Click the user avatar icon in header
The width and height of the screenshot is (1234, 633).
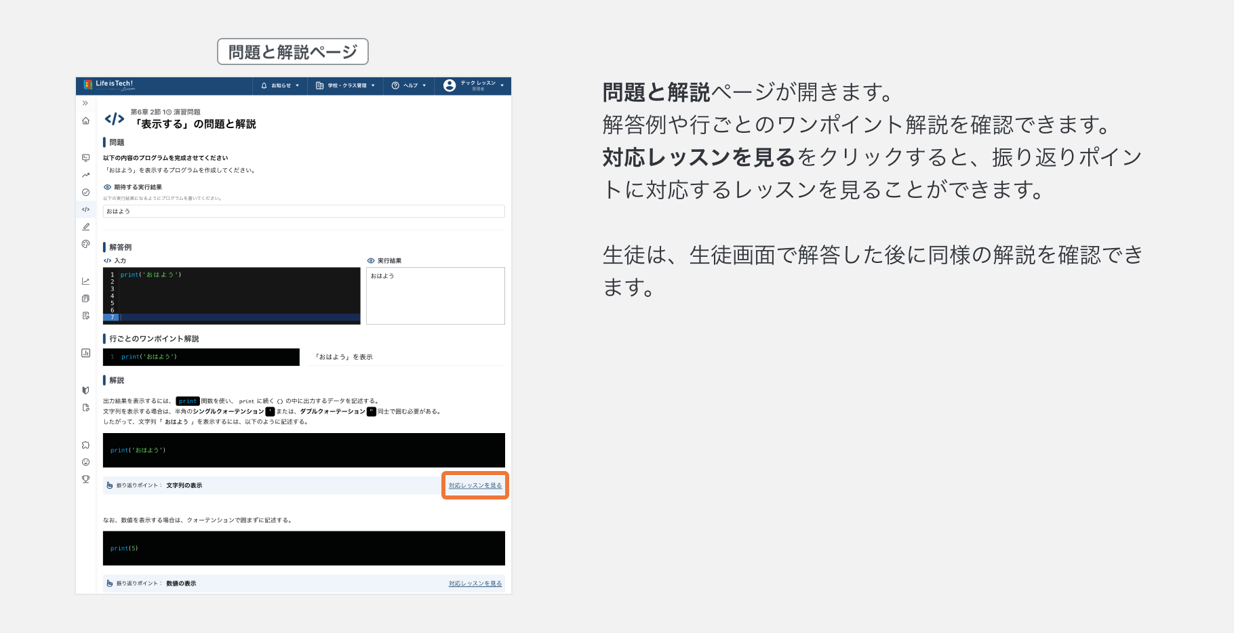(449, 85)
